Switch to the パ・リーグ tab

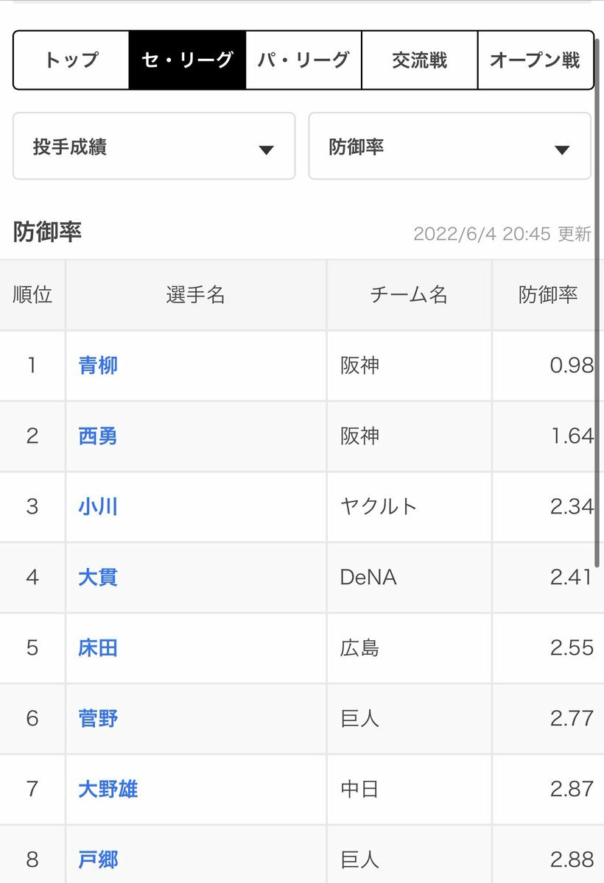303,60
